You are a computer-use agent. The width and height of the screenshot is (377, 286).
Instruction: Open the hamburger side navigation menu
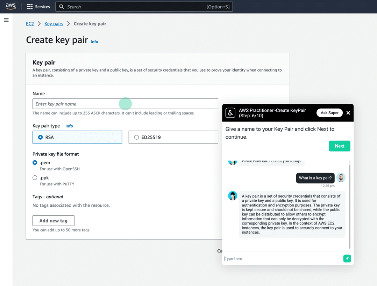pyautogui.click(x=6, y=20)
